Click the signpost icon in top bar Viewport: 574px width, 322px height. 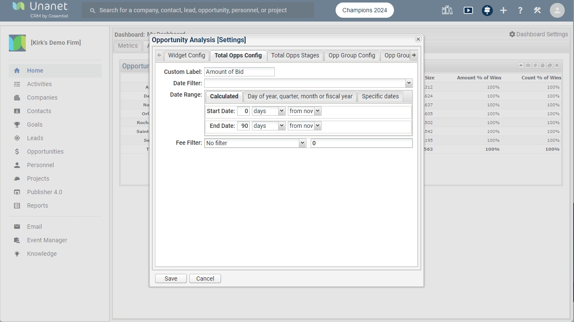pos(487,11)
